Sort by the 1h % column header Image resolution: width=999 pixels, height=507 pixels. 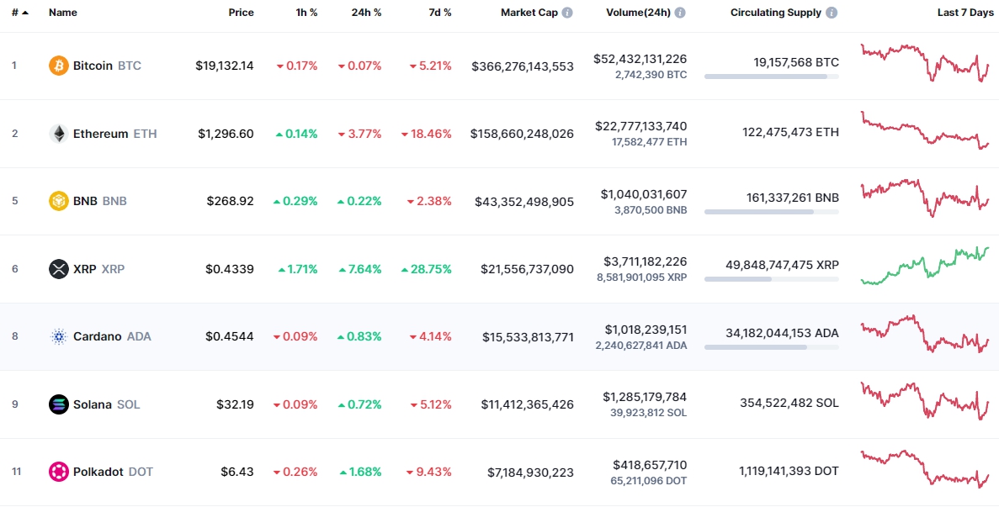(x=305, y=13)
